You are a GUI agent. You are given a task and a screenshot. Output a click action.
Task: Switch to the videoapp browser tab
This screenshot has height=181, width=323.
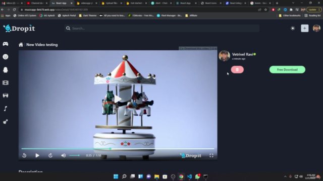pyautogui.click(x=87, y=3)
